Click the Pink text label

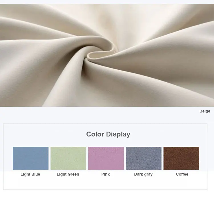click(x=106, y=174)
